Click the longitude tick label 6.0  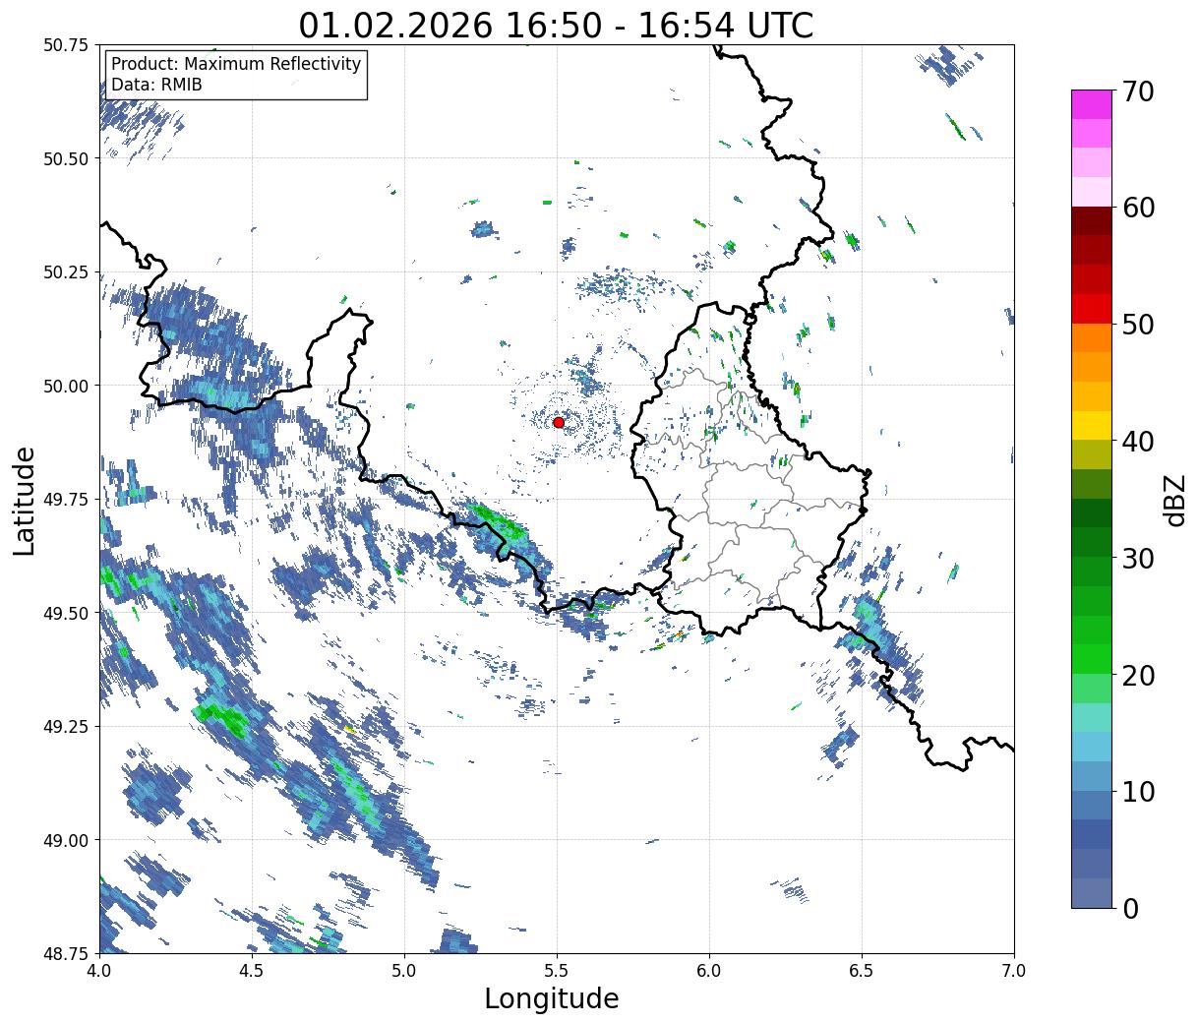click(709, 971)
